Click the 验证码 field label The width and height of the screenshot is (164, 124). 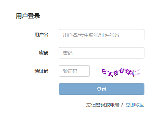pyautogui.click(x=42, y=71)
